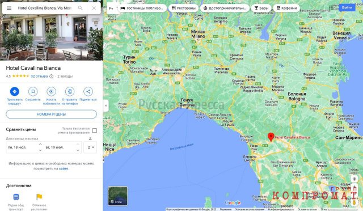The image size is (363, 211).
Task: Click the public transport amenity icon
Action: click(16, 197)
